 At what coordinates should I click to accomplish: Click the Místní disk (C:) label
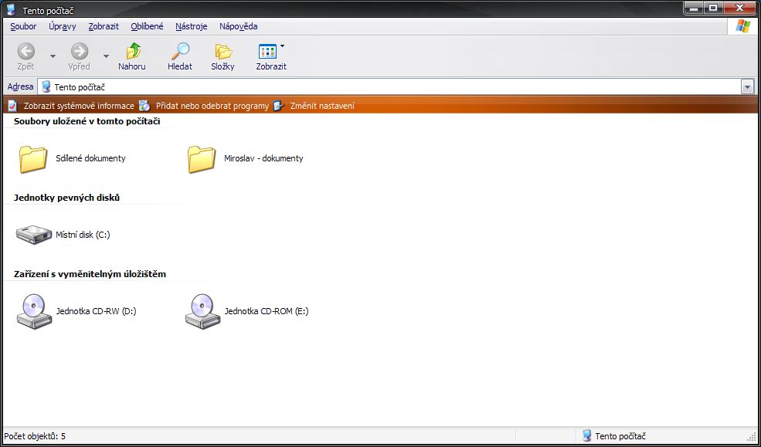(83, 235)
